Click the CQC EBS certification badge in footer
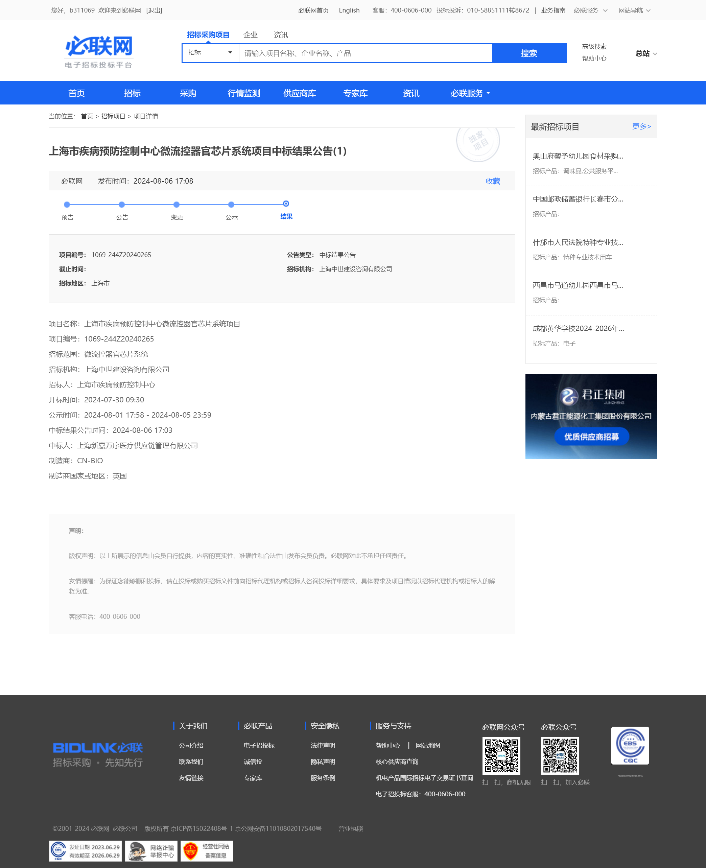706x868 pixels. click(630, 745)
